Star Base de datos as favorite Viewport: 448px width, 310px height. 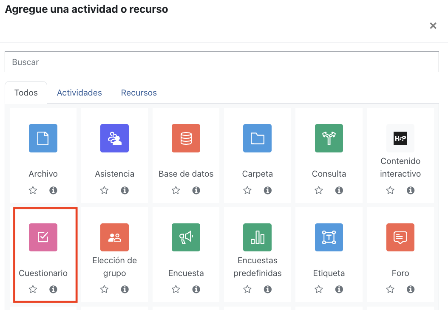[x=176, y=190]
